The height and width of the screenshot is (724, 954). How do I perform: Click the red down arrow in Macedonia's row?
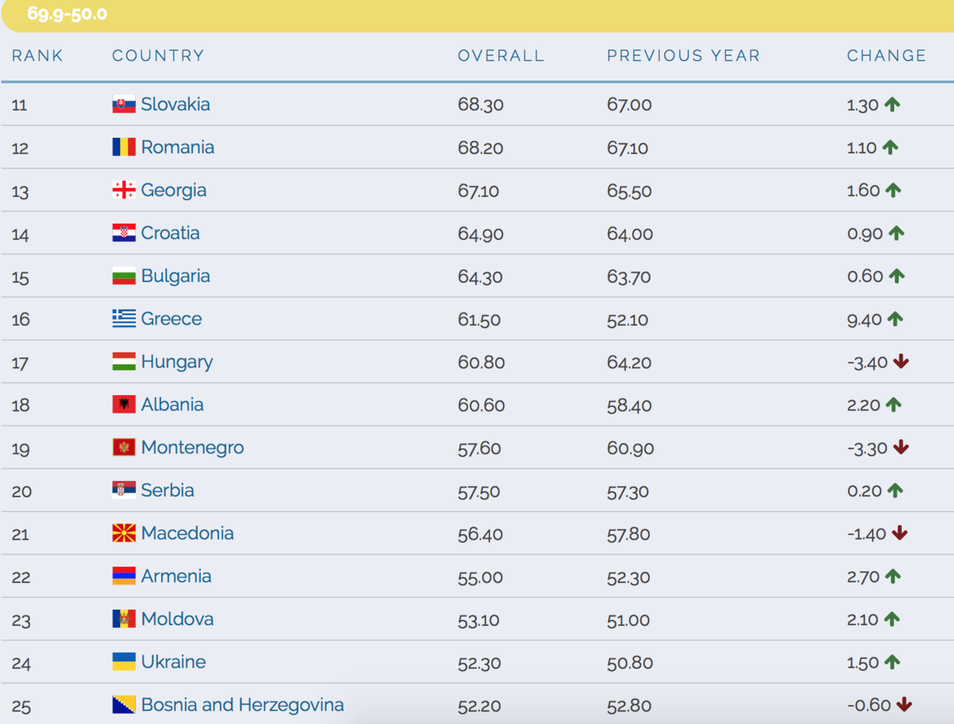(x=900, y=533)
